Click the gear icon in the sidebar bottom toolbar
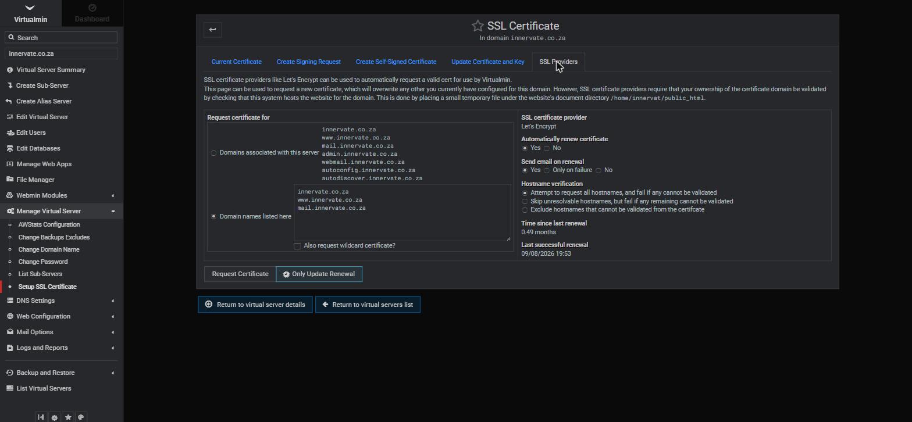The image size is (912, 422). (x=55, y=417)
